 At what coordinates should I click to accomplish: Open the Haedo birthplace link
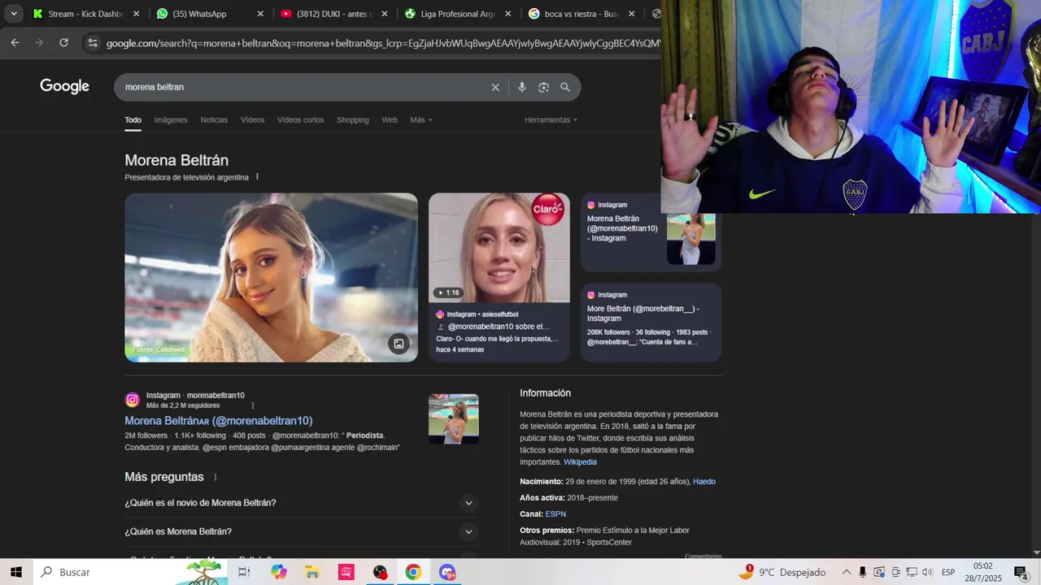704,482
